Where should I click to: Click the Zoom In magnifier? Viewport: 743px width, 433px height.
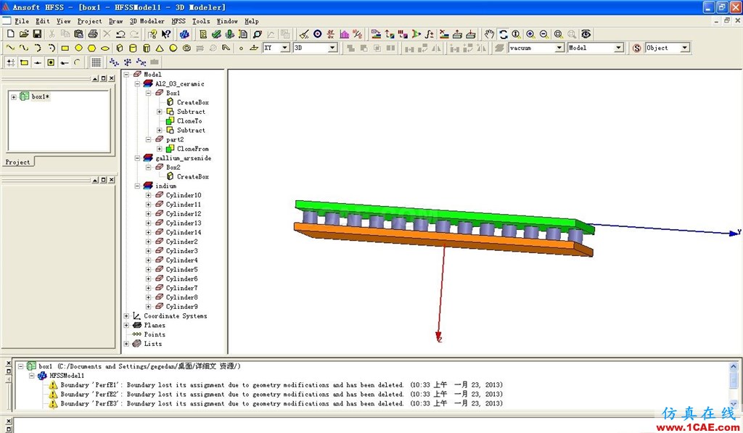pos(530,34)
